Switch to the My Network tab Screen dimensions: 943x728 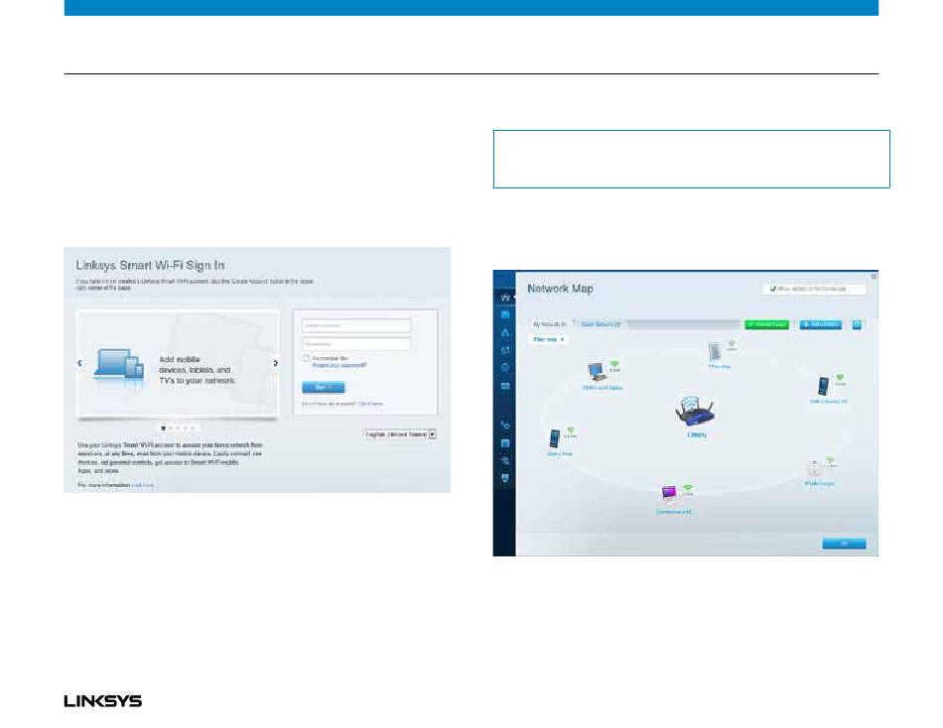tap(550, 324)
